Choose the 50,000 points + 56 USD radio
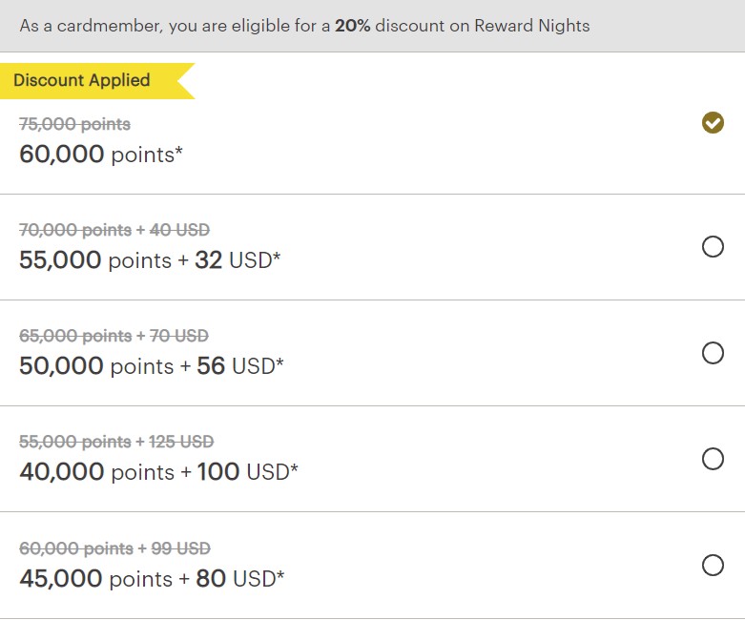This screenshot has height=620, width=745. tap(713, 353)
